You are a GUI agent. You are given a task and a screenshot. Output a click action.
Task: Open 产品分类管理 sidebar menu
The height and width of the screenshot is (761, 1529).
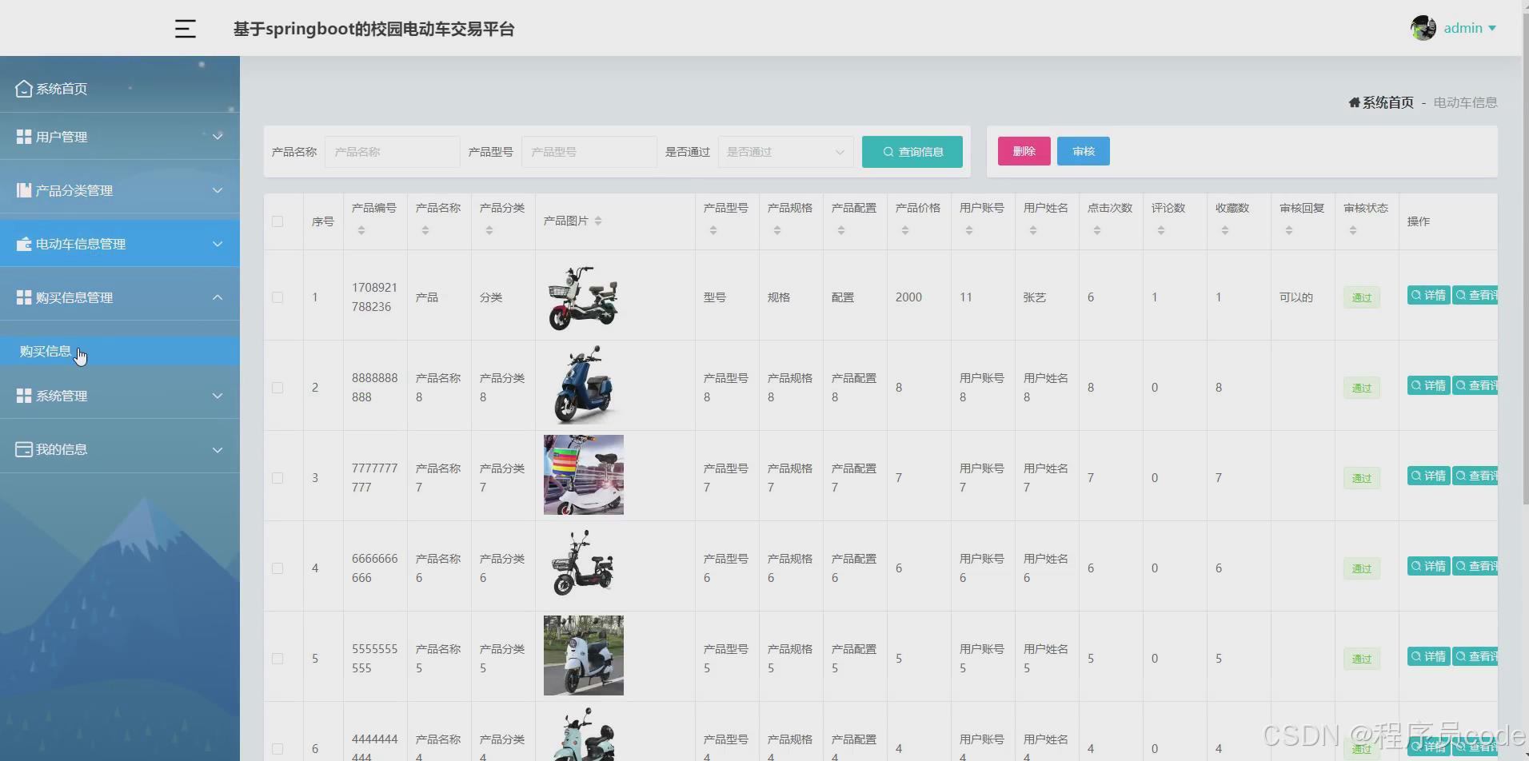[120, 190]
